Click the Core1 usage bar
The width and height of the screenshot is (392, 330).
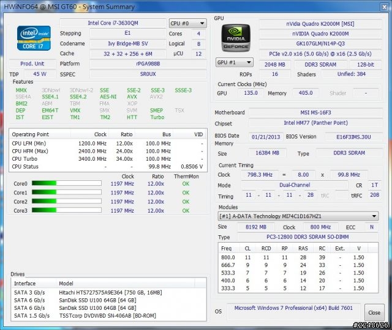(67, 193)
